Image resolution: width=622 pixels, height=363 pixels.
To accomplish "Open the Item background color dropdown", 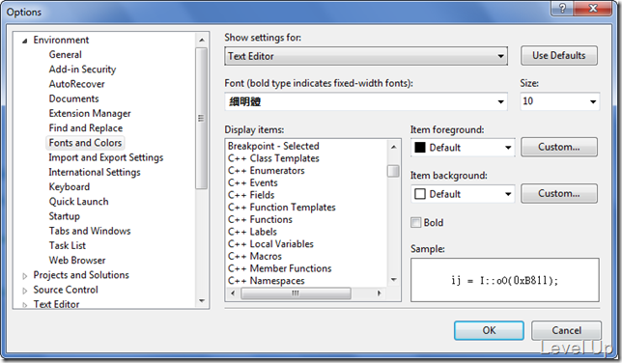I will coord(508,194).
